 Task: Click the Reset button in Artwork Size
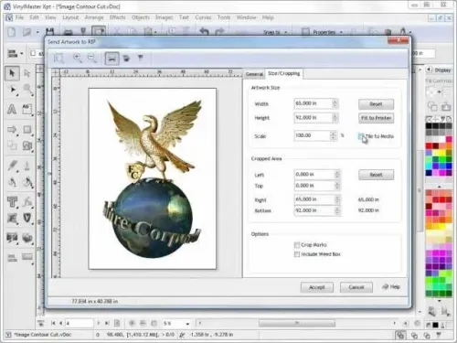[x=376, y=104]
